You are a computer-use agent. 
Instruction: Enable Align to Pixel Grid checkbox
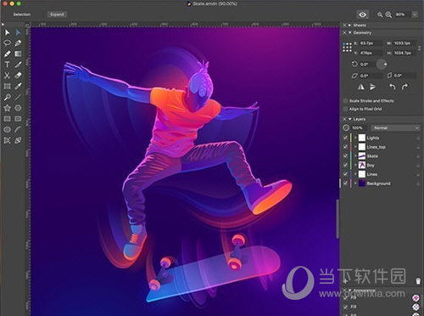(345, 109)
